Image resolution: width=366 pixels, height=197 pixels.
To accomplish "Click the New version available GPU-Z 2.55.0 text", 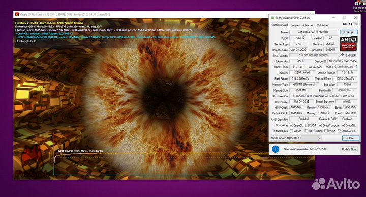I will pyautogui.click(x=304, y=149).
